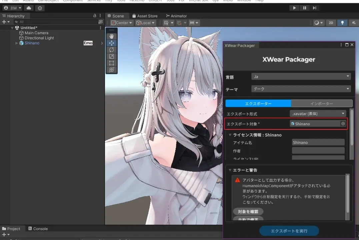Screen dimensions: 359x240
Task: Click the 作者 input field
Action: (318, 151)
